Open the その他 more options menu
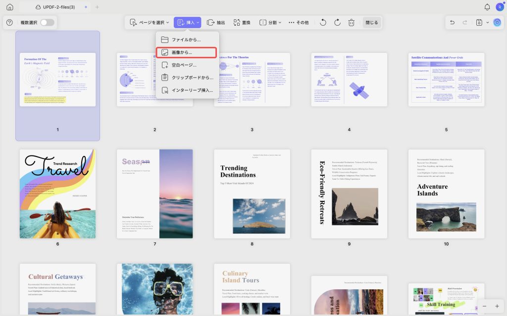Viewport: 507px width, 316px height. click(299, 23)
